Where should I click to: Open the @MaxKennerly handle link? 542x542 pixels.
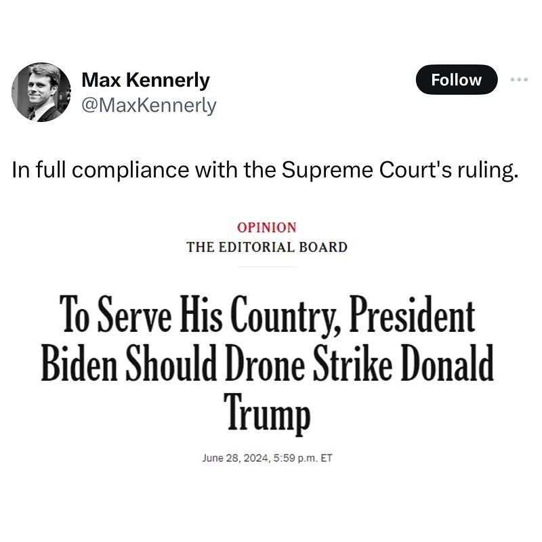click(x=148, y=105)
